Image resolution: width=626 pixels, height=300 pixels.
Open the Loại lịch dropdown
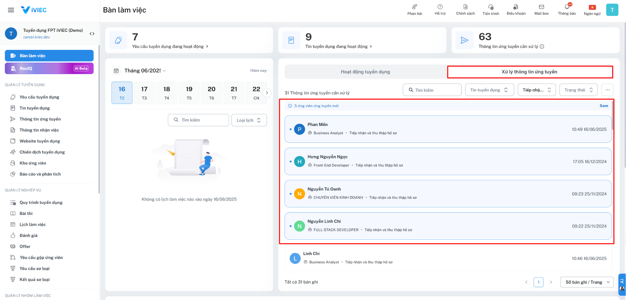249,120
